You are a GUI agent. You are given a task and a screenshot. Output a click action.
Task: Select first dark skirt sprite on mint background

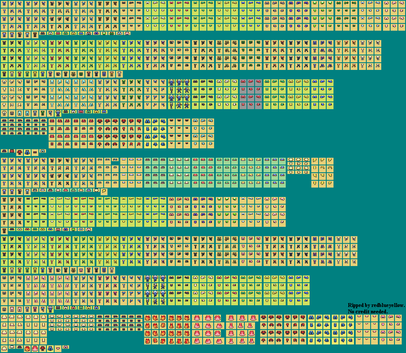tap(148, 160)
